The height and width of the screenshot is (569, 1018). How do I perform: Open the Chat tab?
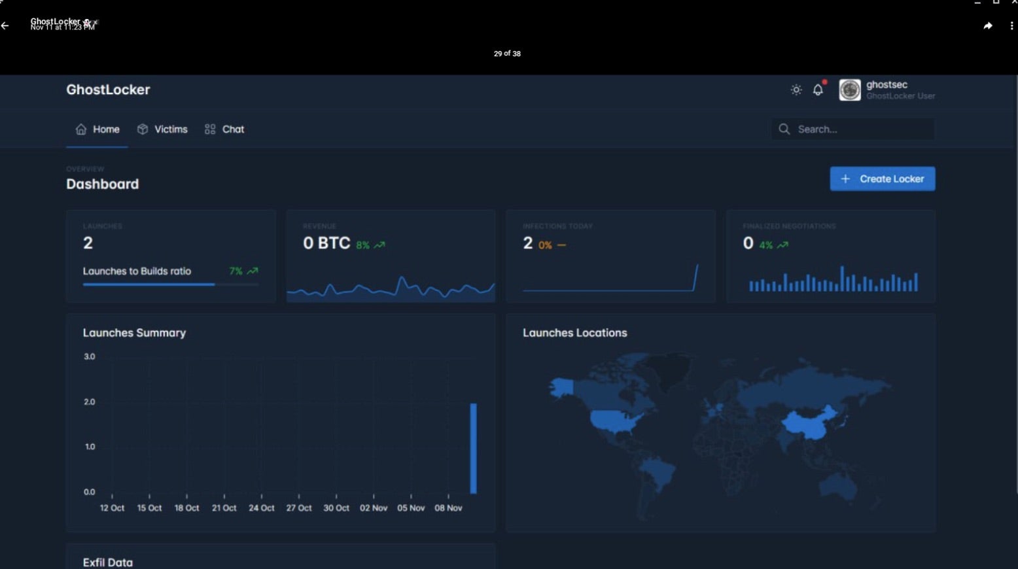(x=224, y=129)
